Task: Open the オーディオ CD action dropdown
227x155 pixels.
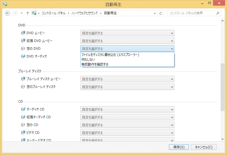Action: coord(127,109)
